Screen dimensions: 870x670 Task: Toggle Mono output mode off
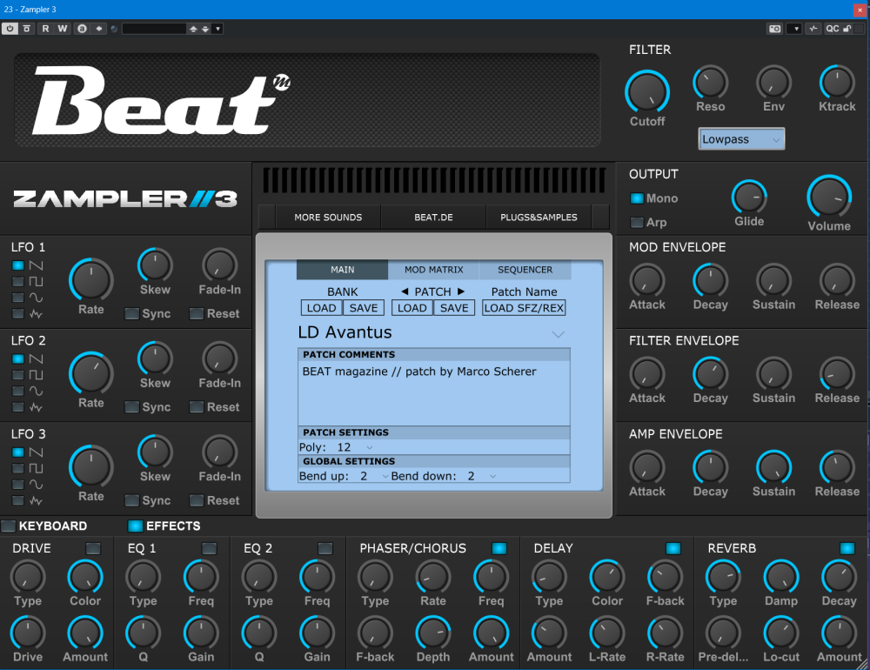[637, 198]
